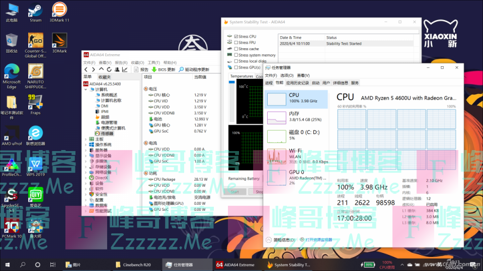
Task: Enable the Stress GPU(s) checkbox
Action: coord(236,67)
